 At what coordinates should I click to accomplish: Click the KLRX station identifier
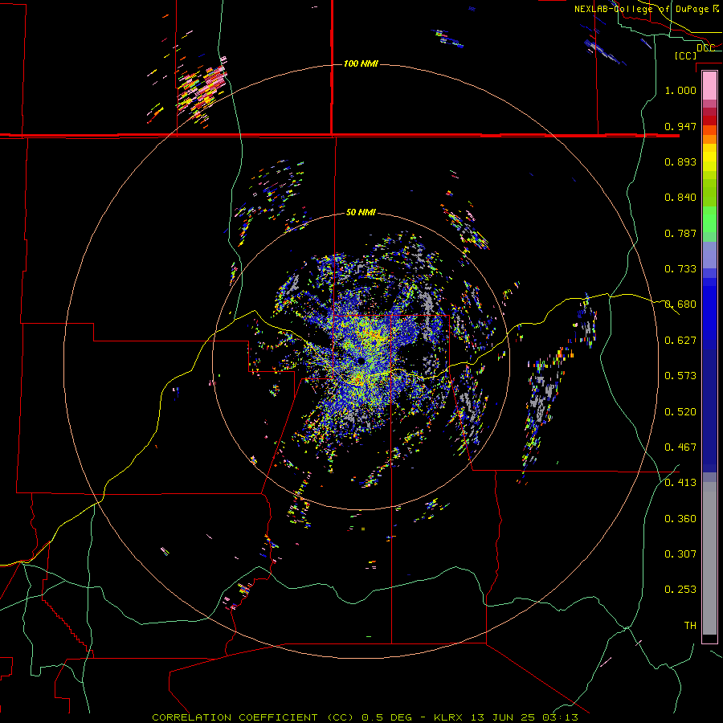(447, 717)
